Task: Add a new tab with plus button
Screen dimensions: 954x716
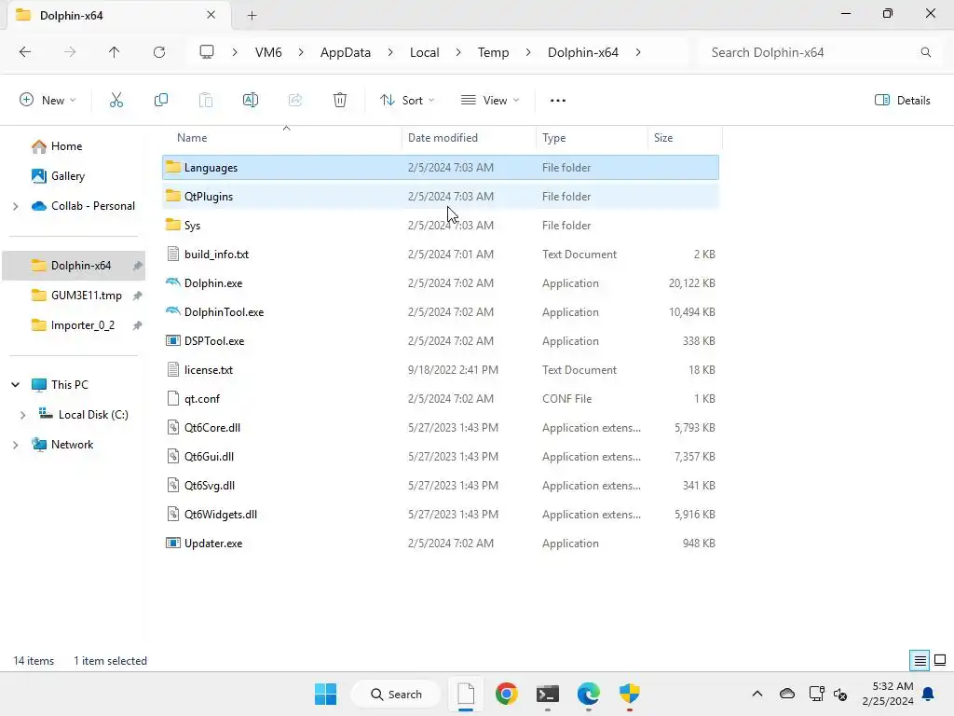Action: click(x=252, y=16)
